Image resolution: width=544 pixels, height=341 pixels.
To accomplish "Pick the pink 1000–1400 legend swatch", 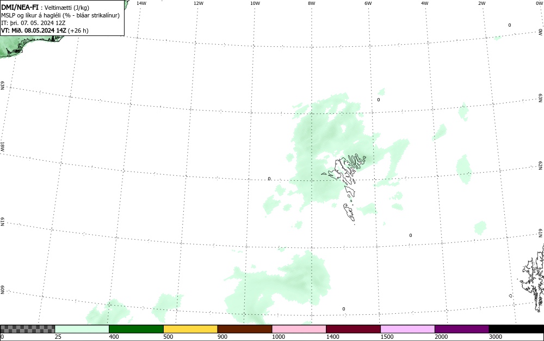I will (299, 329).
